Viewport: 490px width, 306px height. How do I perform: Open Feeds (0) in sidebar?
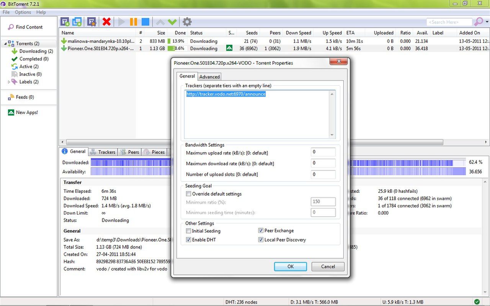click(21, 97)
